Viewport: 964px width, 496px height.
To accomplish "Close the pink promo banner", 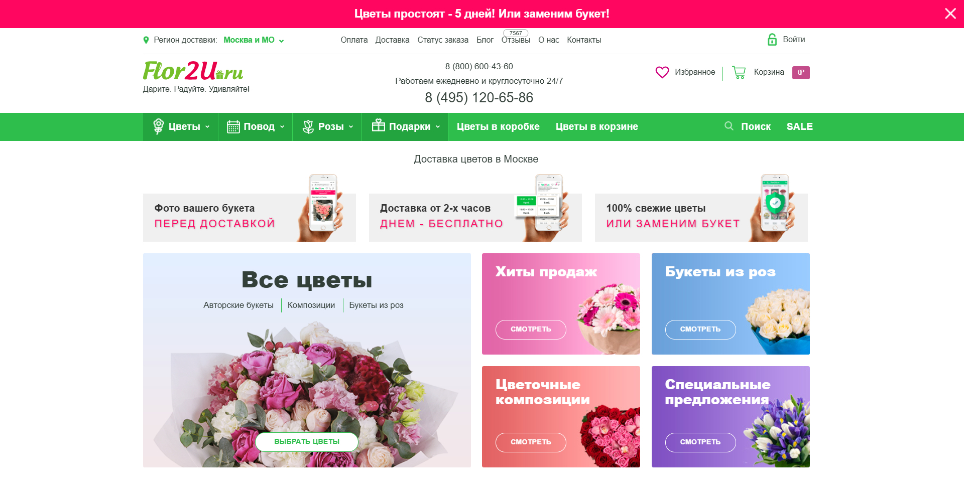I will tap(950, 14).
